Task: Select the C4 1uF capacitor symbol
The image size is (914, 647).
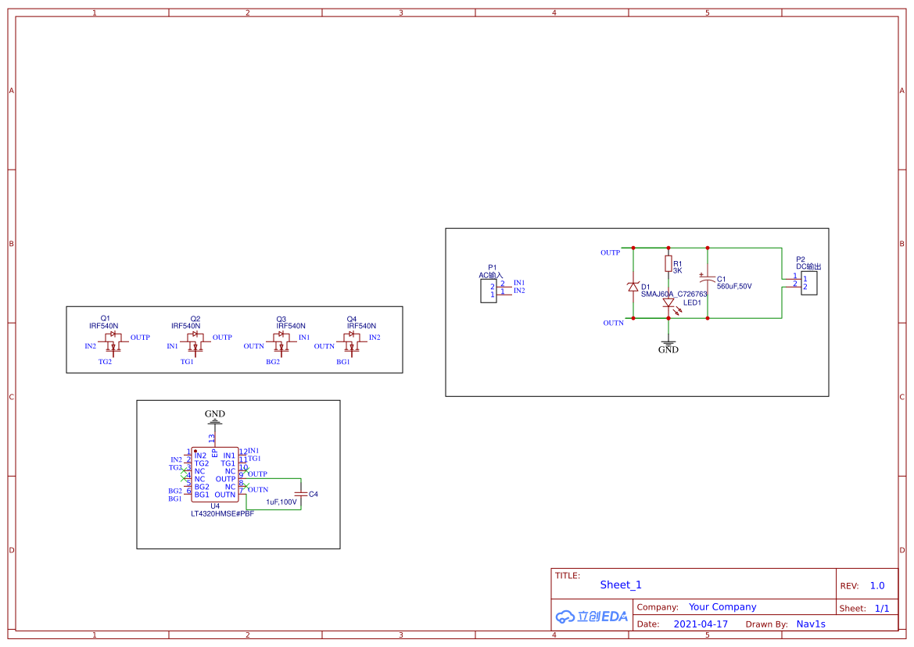Action: tap(301, 494)
